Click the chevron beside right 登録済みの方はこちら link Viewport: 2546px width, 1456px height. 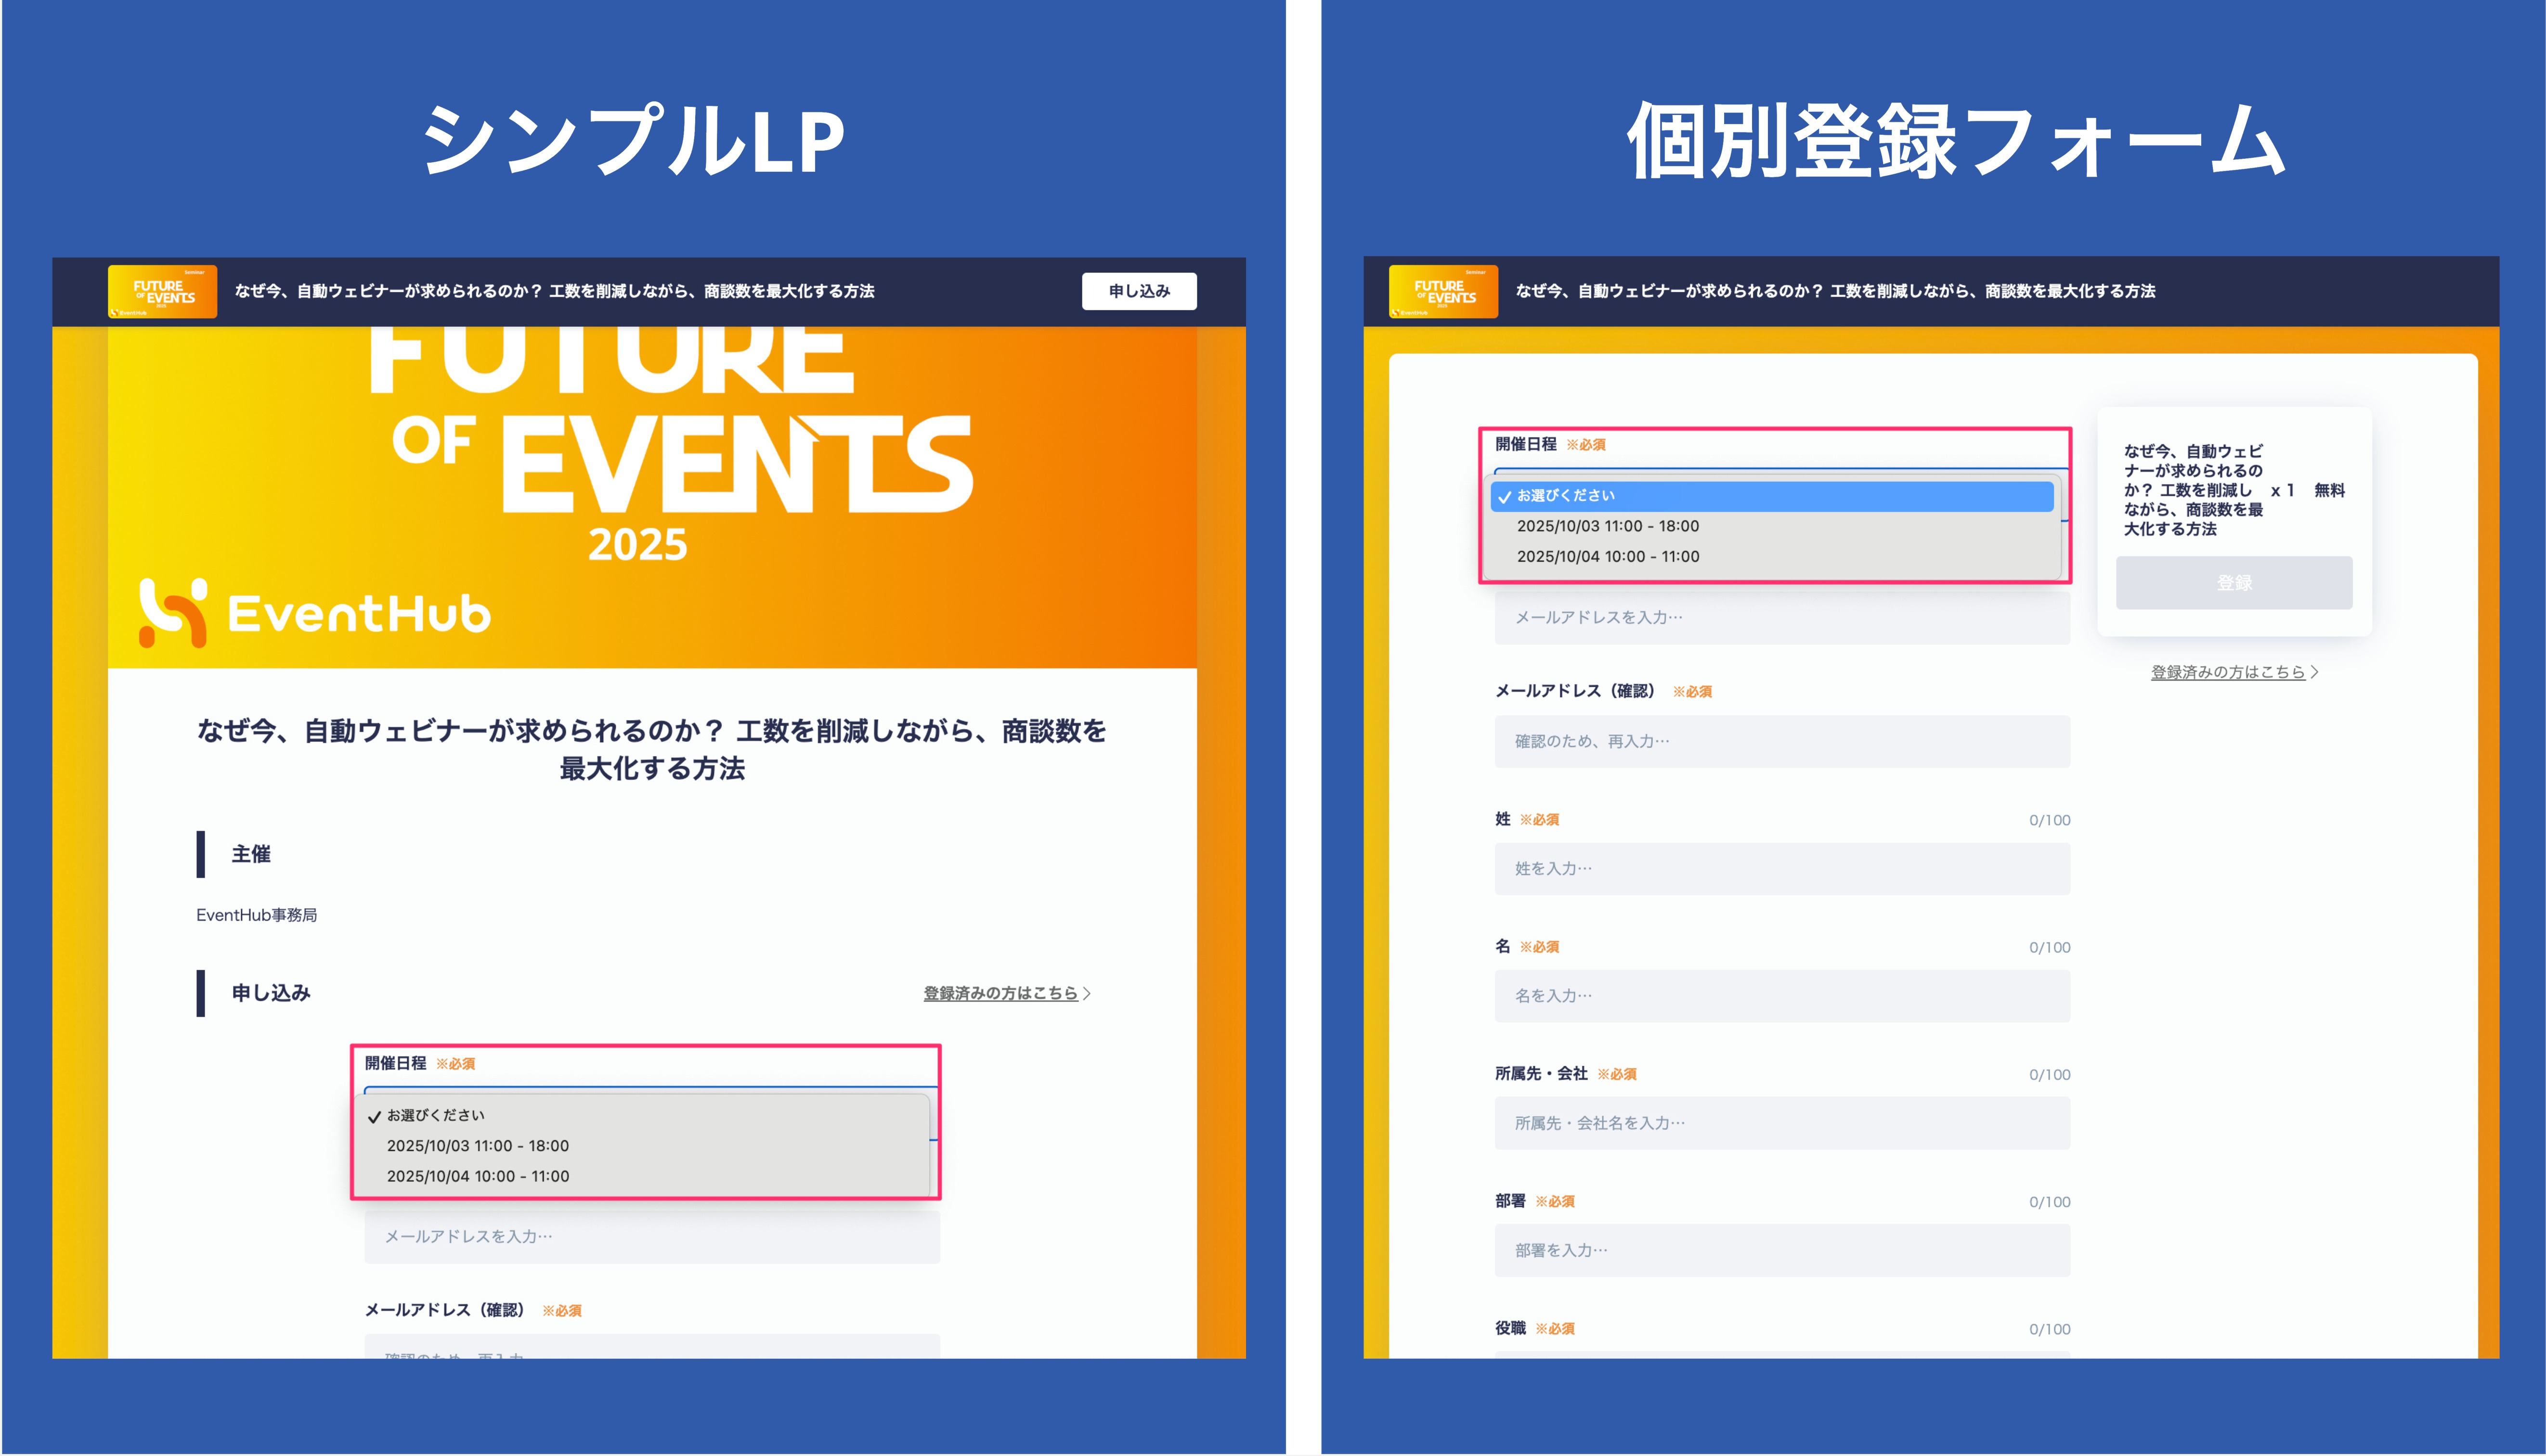[2314, 672]
